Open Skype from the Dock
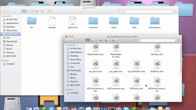 [x=126, y=108]
